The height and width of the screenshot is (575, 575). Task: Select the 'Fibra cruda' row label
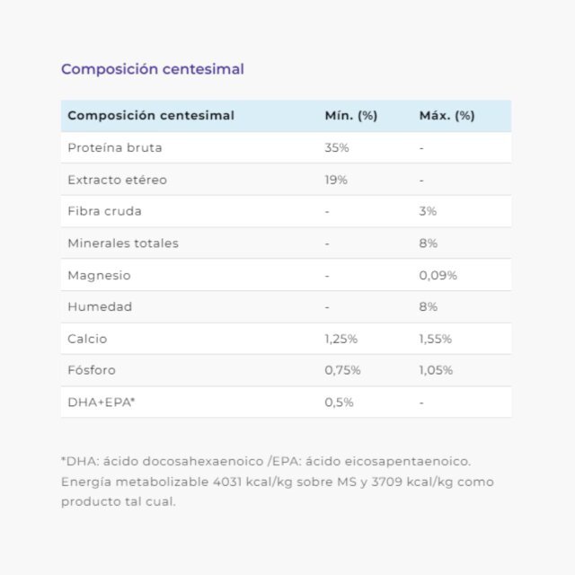(x=104, y=211)
